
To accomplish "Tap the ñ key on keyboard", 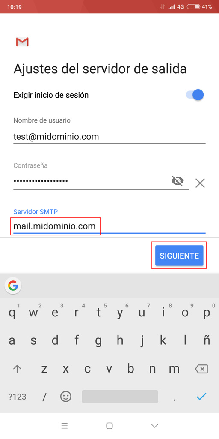I will tap(207, 340).
